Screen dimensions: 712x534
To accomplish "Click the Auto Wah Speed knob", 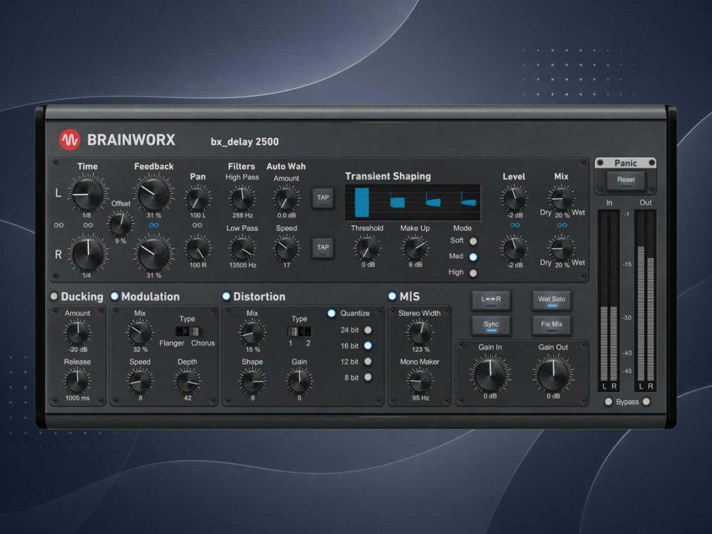I will [286, 248].
